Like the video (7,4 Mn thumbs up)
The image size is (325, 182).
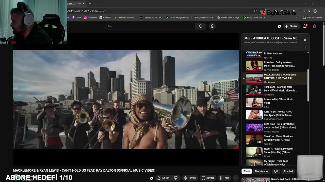point(163,178)
